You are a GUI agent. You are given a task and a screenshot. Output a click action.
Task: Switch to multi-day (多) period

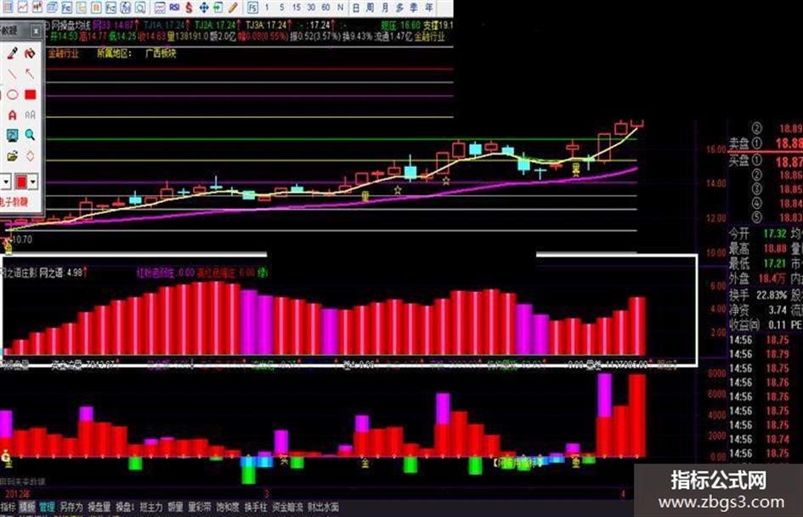[x=399, y=7]
